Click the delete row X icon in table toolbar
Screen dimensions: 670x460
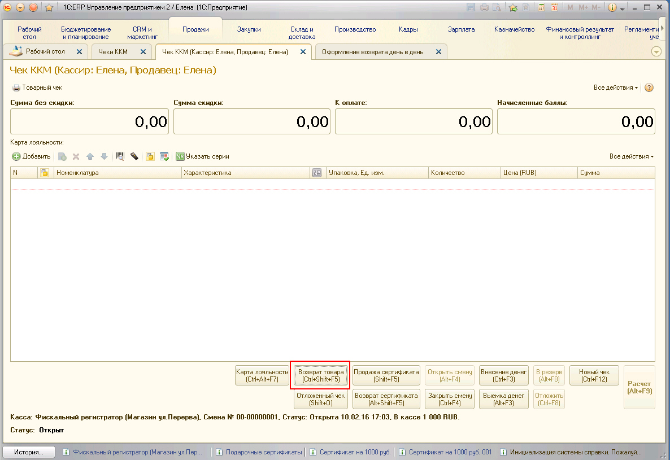click(x=76, y=156)
